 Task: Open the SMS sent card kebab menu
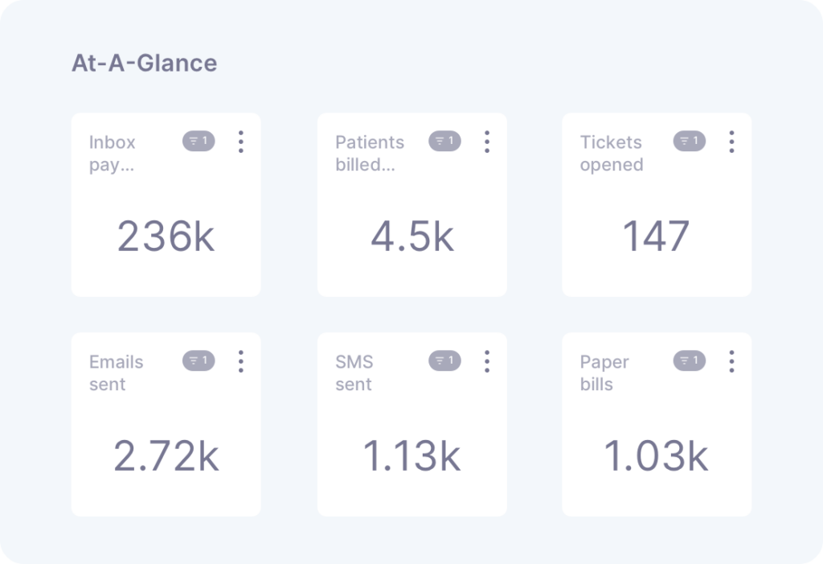click(x=487, y=361)
